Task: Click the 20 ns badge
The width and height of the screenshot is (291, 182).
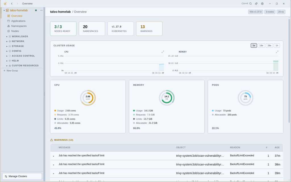Action: [281, 12]
